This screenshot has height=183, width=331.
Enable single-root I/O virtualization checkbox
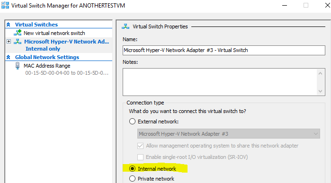[x=140, y=157]
